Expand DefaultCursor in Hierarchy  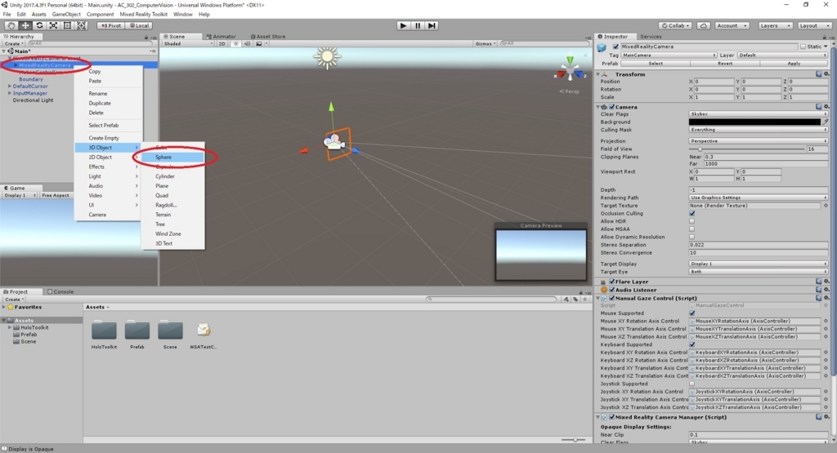(10, 87)
